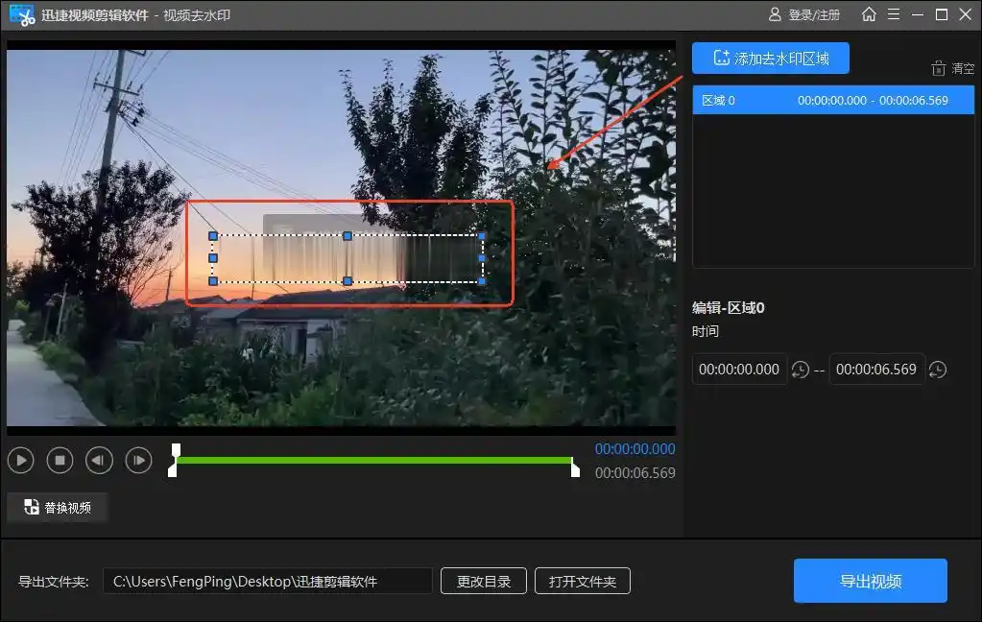Open the hamburger menu
The width and height of the screenshot is (982, 622).
(894, 13)
